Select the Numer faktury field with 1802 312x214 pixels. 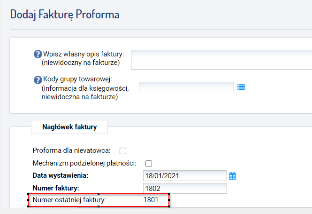coord(185,188)
